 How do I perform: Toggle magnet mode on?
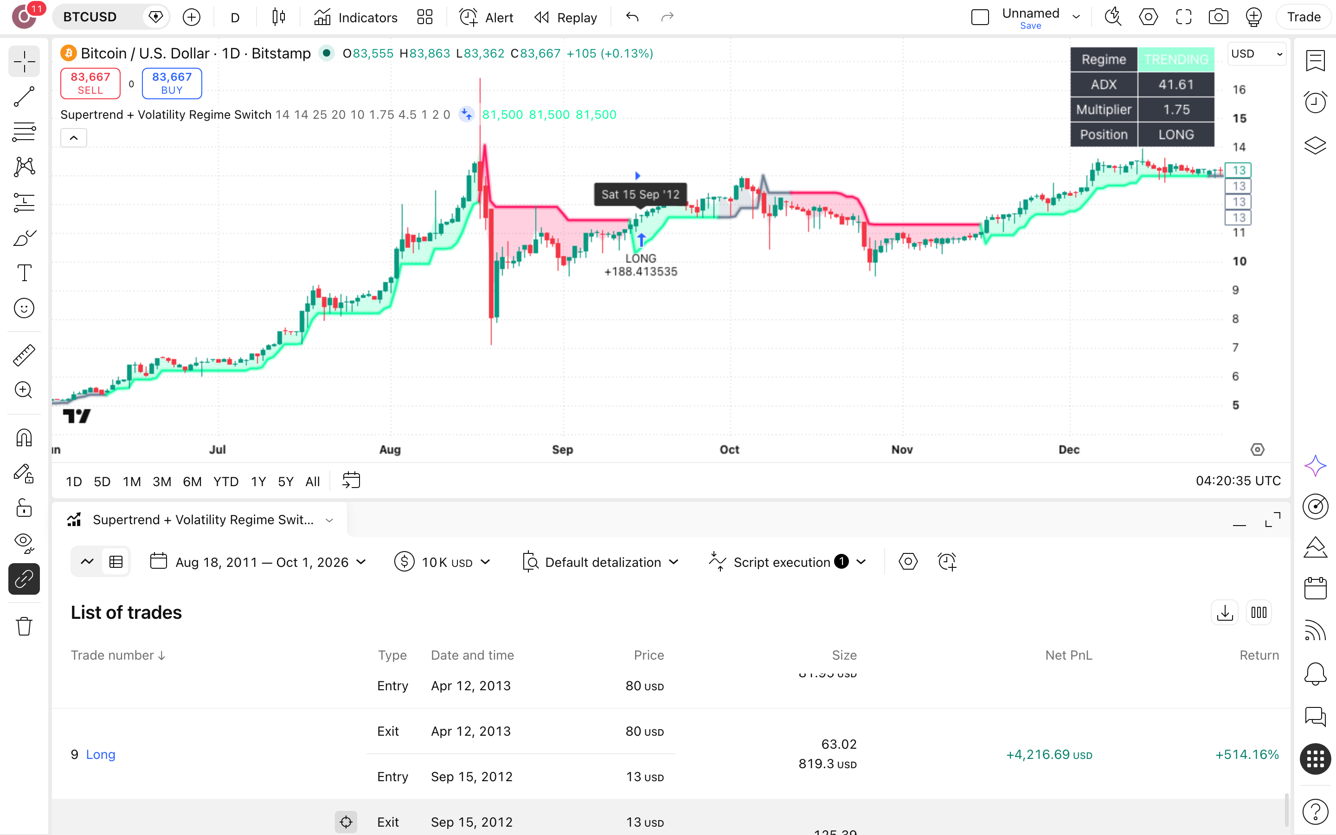pos(24,438)
